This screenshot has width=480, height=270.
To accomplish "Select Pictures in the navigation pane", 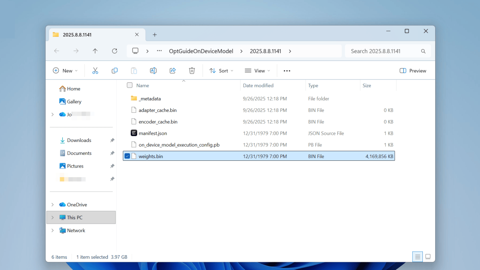I will click(x=75, y=166).
